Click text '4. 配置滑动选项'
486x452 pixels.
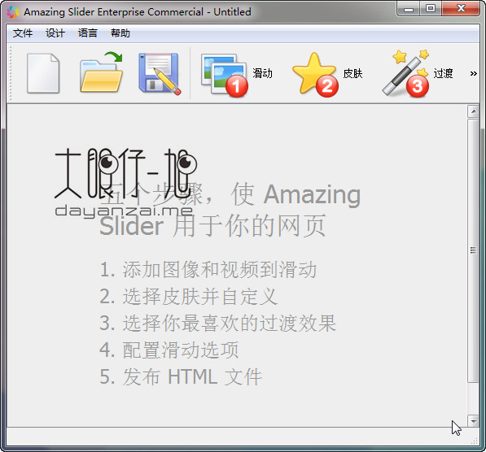point(169,350)
